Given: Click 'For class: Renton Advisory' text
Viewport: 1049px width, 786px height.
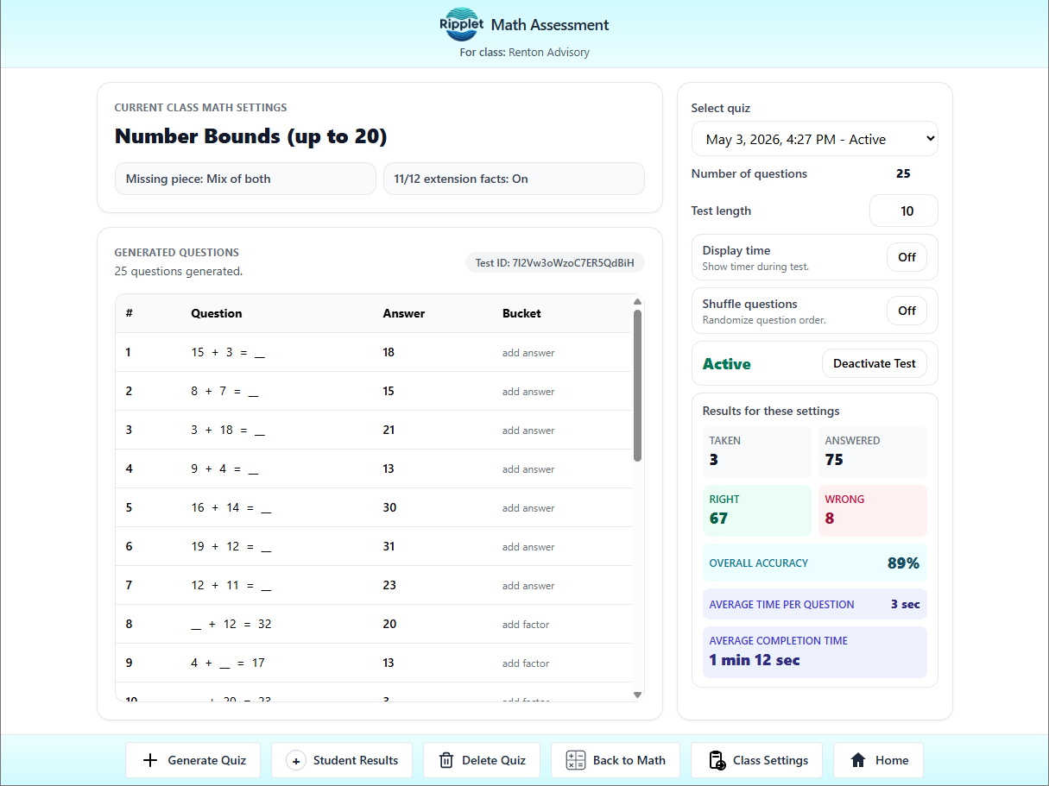Looking at the screenshot, I should point(524,52).
